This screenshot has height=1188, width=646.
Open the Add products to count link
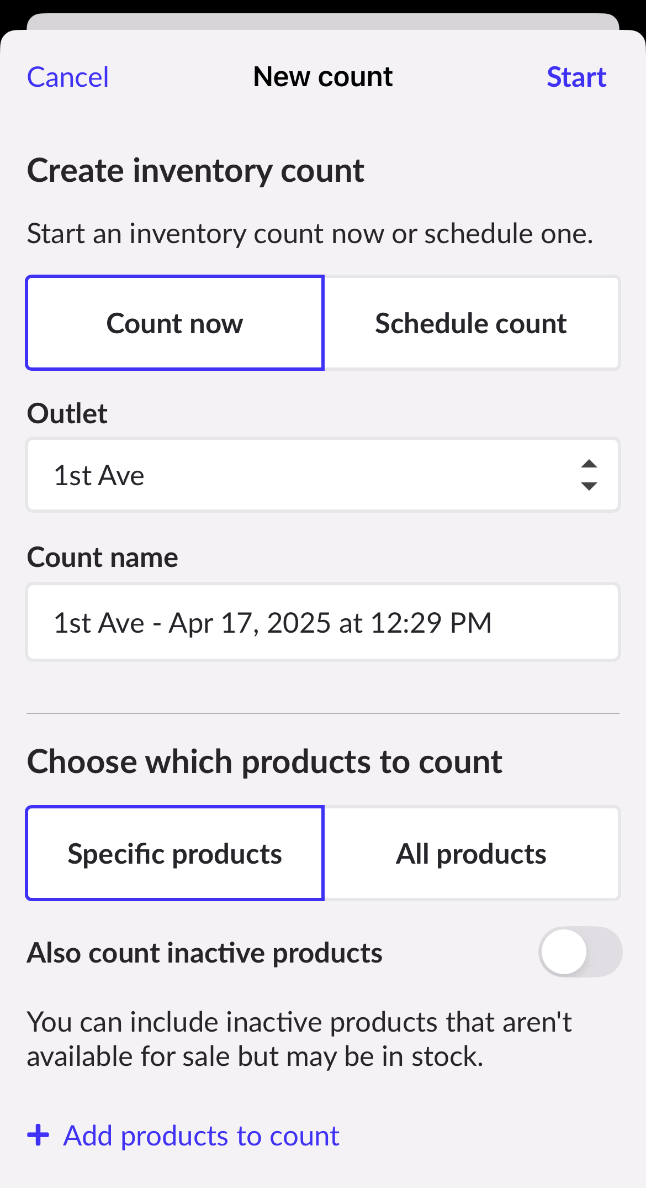pyautogui.click(x=201, y=1136)
